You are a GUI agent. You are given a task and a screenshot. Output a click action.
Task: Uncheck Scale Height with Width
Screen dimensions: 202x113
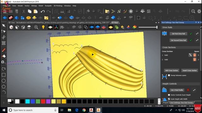click(x=169, y=99)
